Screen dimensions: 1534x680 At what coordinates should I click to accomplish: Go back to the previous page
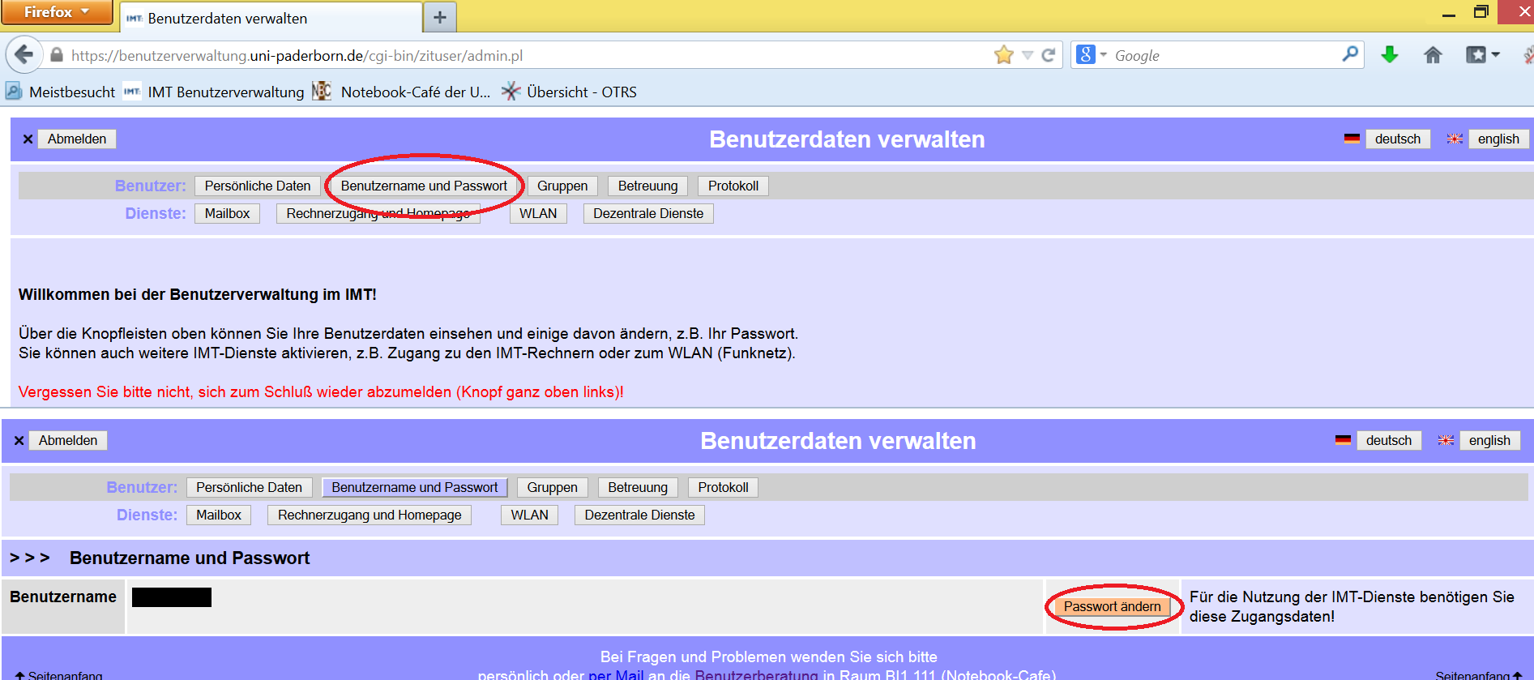tap(24, 55)
